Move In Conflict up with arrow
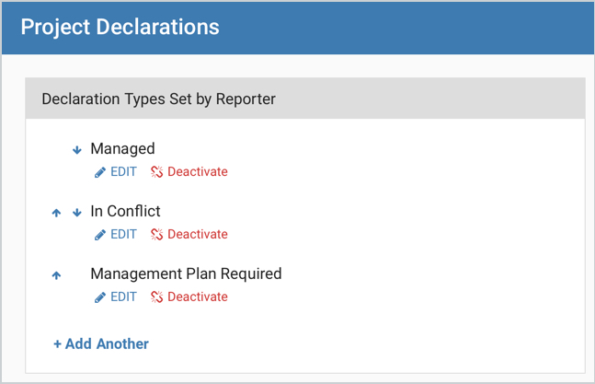595x384 pixels. coord(56,213)
